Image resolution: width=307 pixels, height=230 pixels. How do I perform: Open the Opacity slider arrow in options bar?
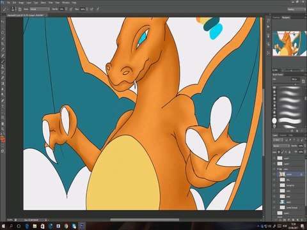pos(66,9)
